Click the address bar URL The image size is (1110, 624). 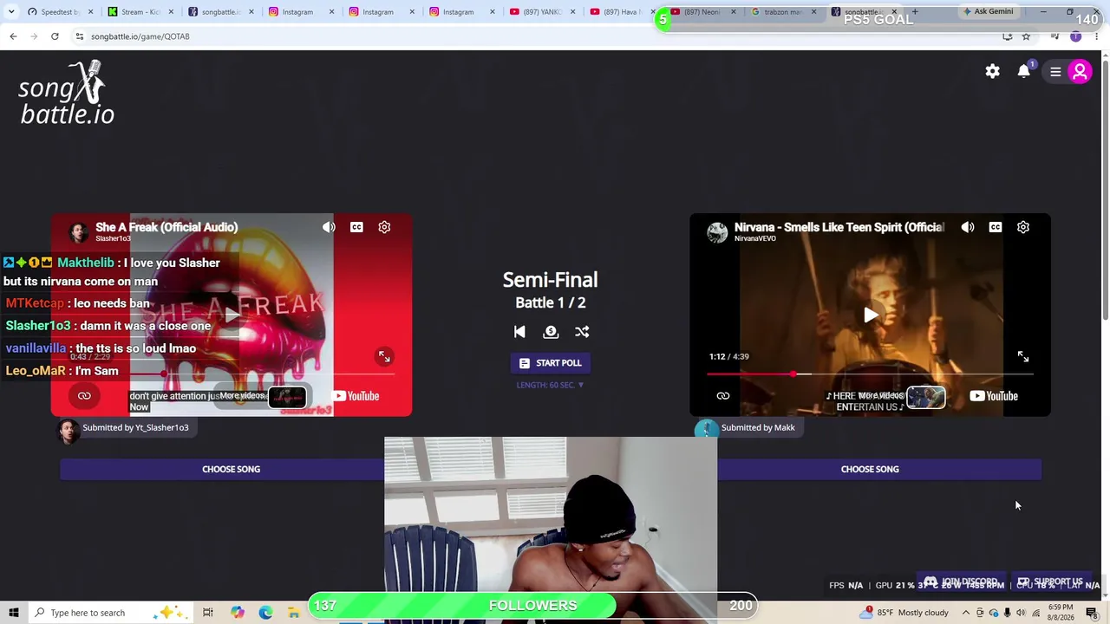click(x=140, y=36)
